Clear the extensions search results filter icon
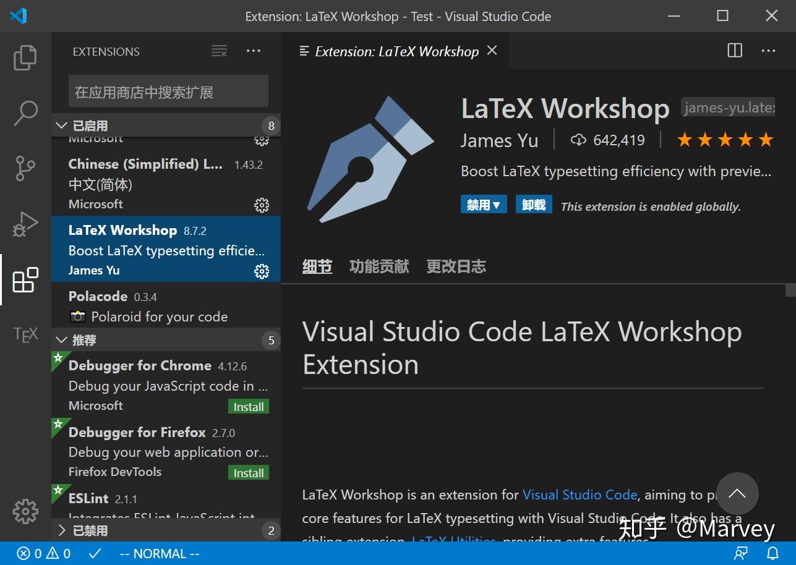 [219, 51]
